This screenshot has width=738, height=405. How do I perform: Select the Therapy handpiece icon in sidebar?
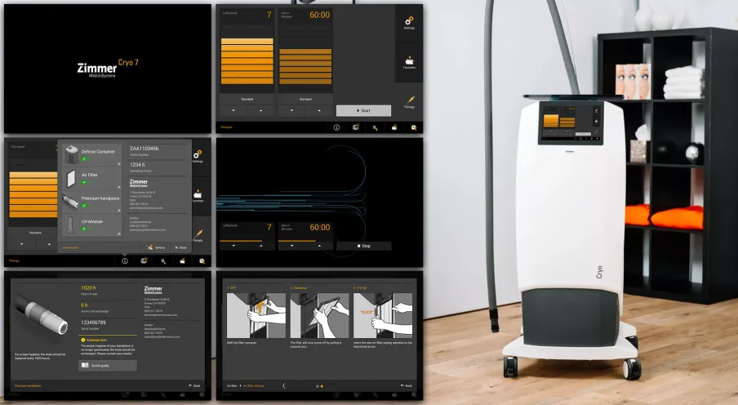click(410, 100)
